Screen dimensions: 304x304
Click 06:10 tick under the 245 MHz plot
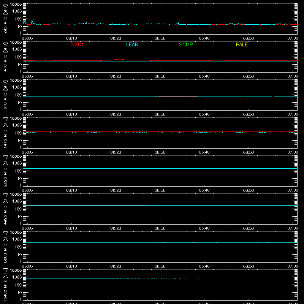click(71, 38)
